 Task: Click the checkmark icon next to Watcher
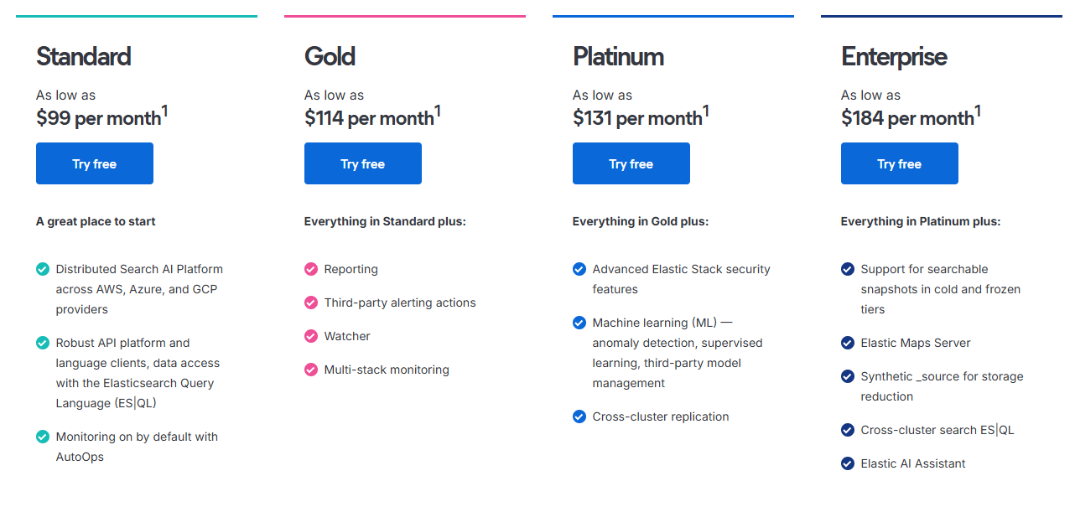[311, 336]
